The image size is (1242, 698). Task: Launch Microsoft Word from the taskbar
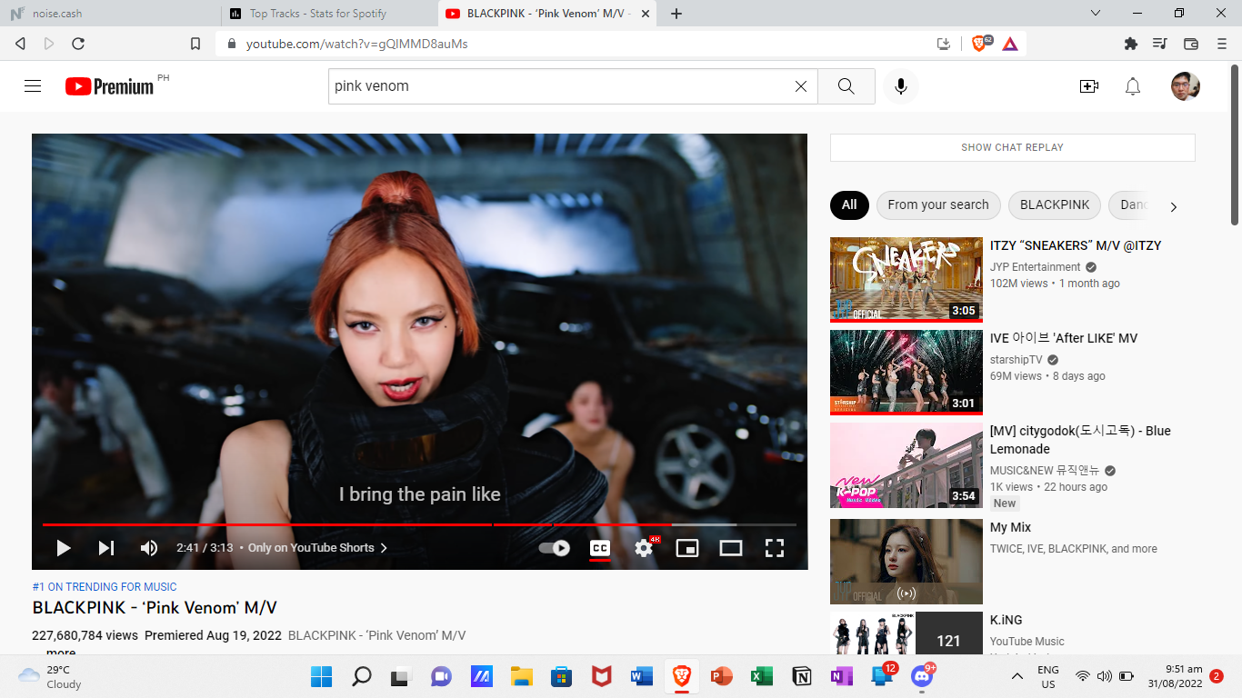[641, 676]
